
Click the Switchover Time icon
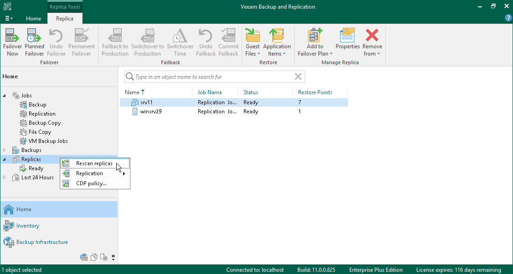pyautogui.click(x=180, y=42)
